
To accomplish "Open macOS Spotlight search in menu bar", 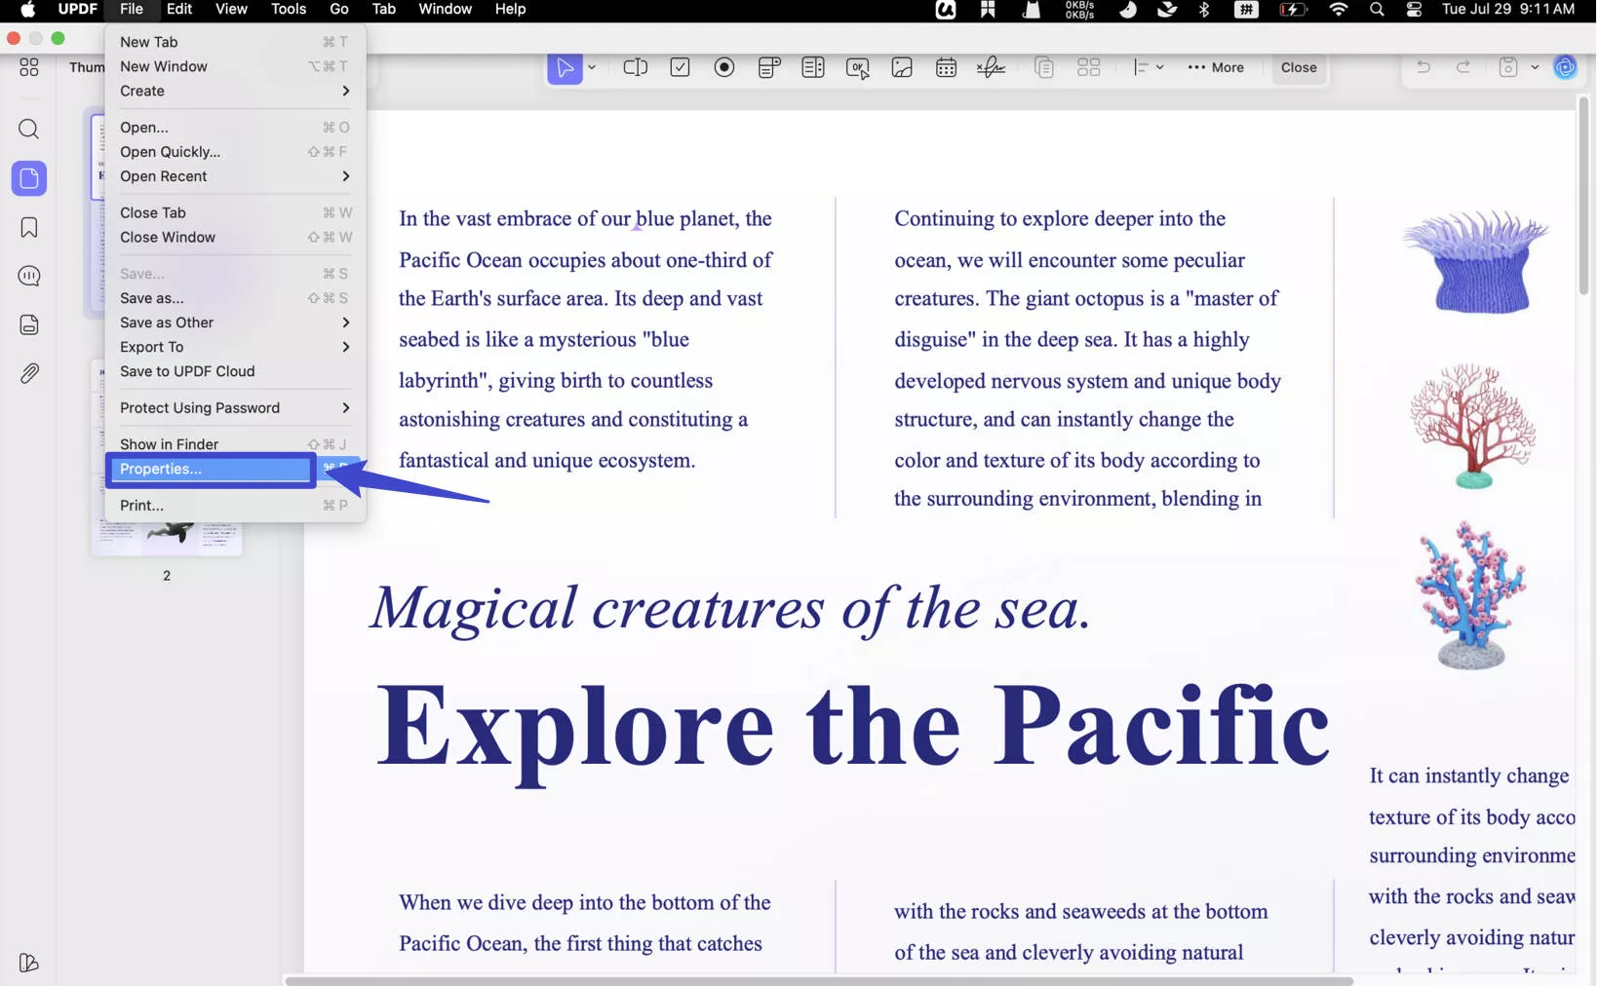I will coord(1376,10).
